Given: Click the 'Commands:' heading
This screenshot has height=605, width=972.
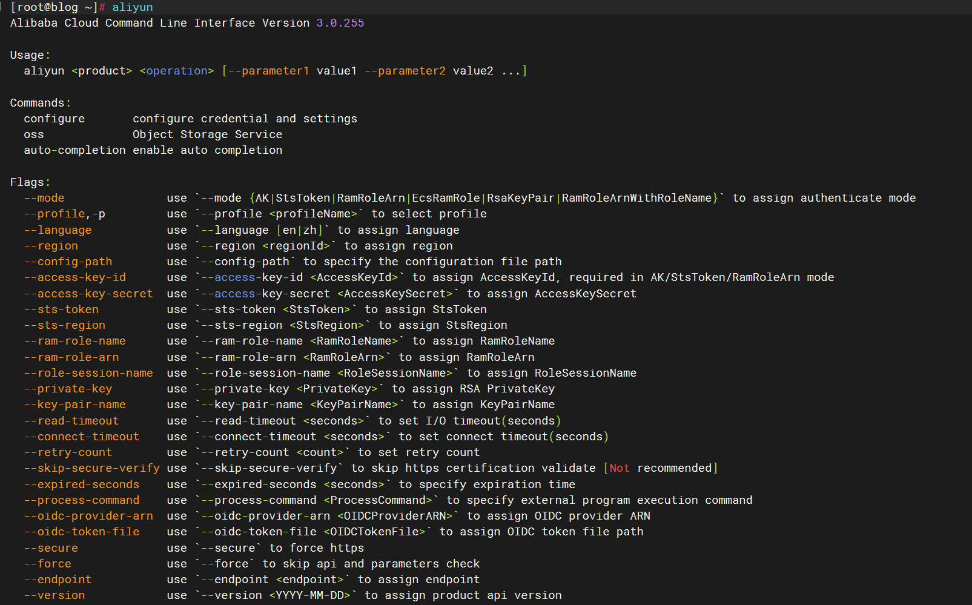Looking at the screenshot, I should click(x=41, y=103).
